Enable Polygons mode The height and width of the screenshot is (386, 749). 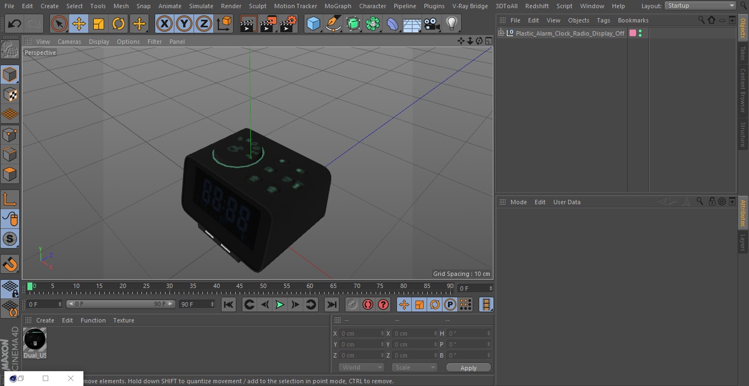10,174
